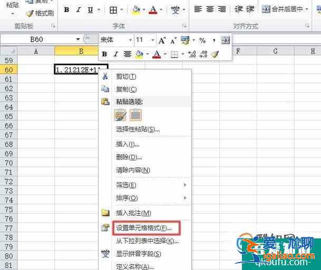This screenshot has width=321, height=270.
Task: Toggle Underline in the ribbon font group
Action: (90, 9)
